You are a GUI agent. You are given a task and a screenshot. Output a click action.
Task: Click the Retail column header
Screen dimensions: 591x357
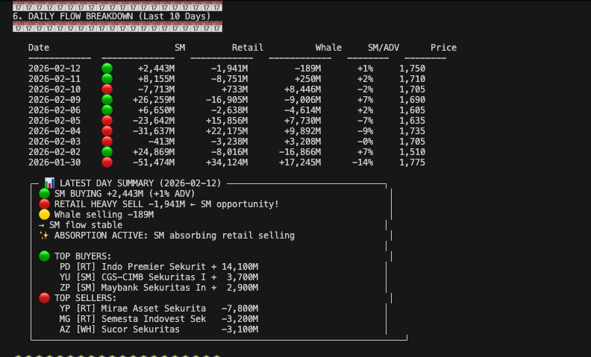(248, 48)
